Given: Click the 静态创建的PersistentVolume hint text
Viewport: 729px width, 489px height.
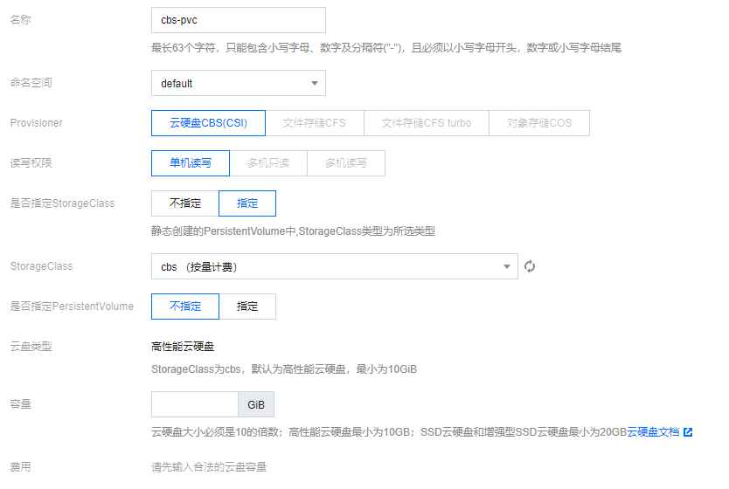Looking at the screenshot, I should (x=293, y=231).
